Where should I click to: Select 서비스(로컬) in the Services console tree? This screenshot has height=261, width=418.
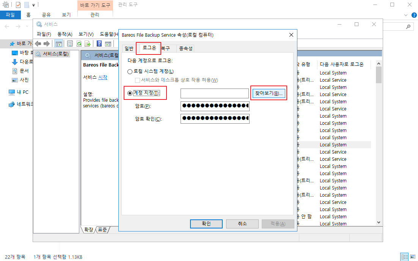(x=52, y=54)
